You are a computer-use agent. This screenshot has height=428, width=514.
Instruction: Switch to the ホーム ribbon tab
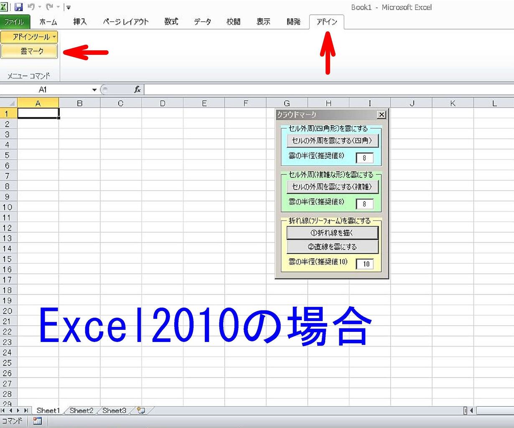48,22
